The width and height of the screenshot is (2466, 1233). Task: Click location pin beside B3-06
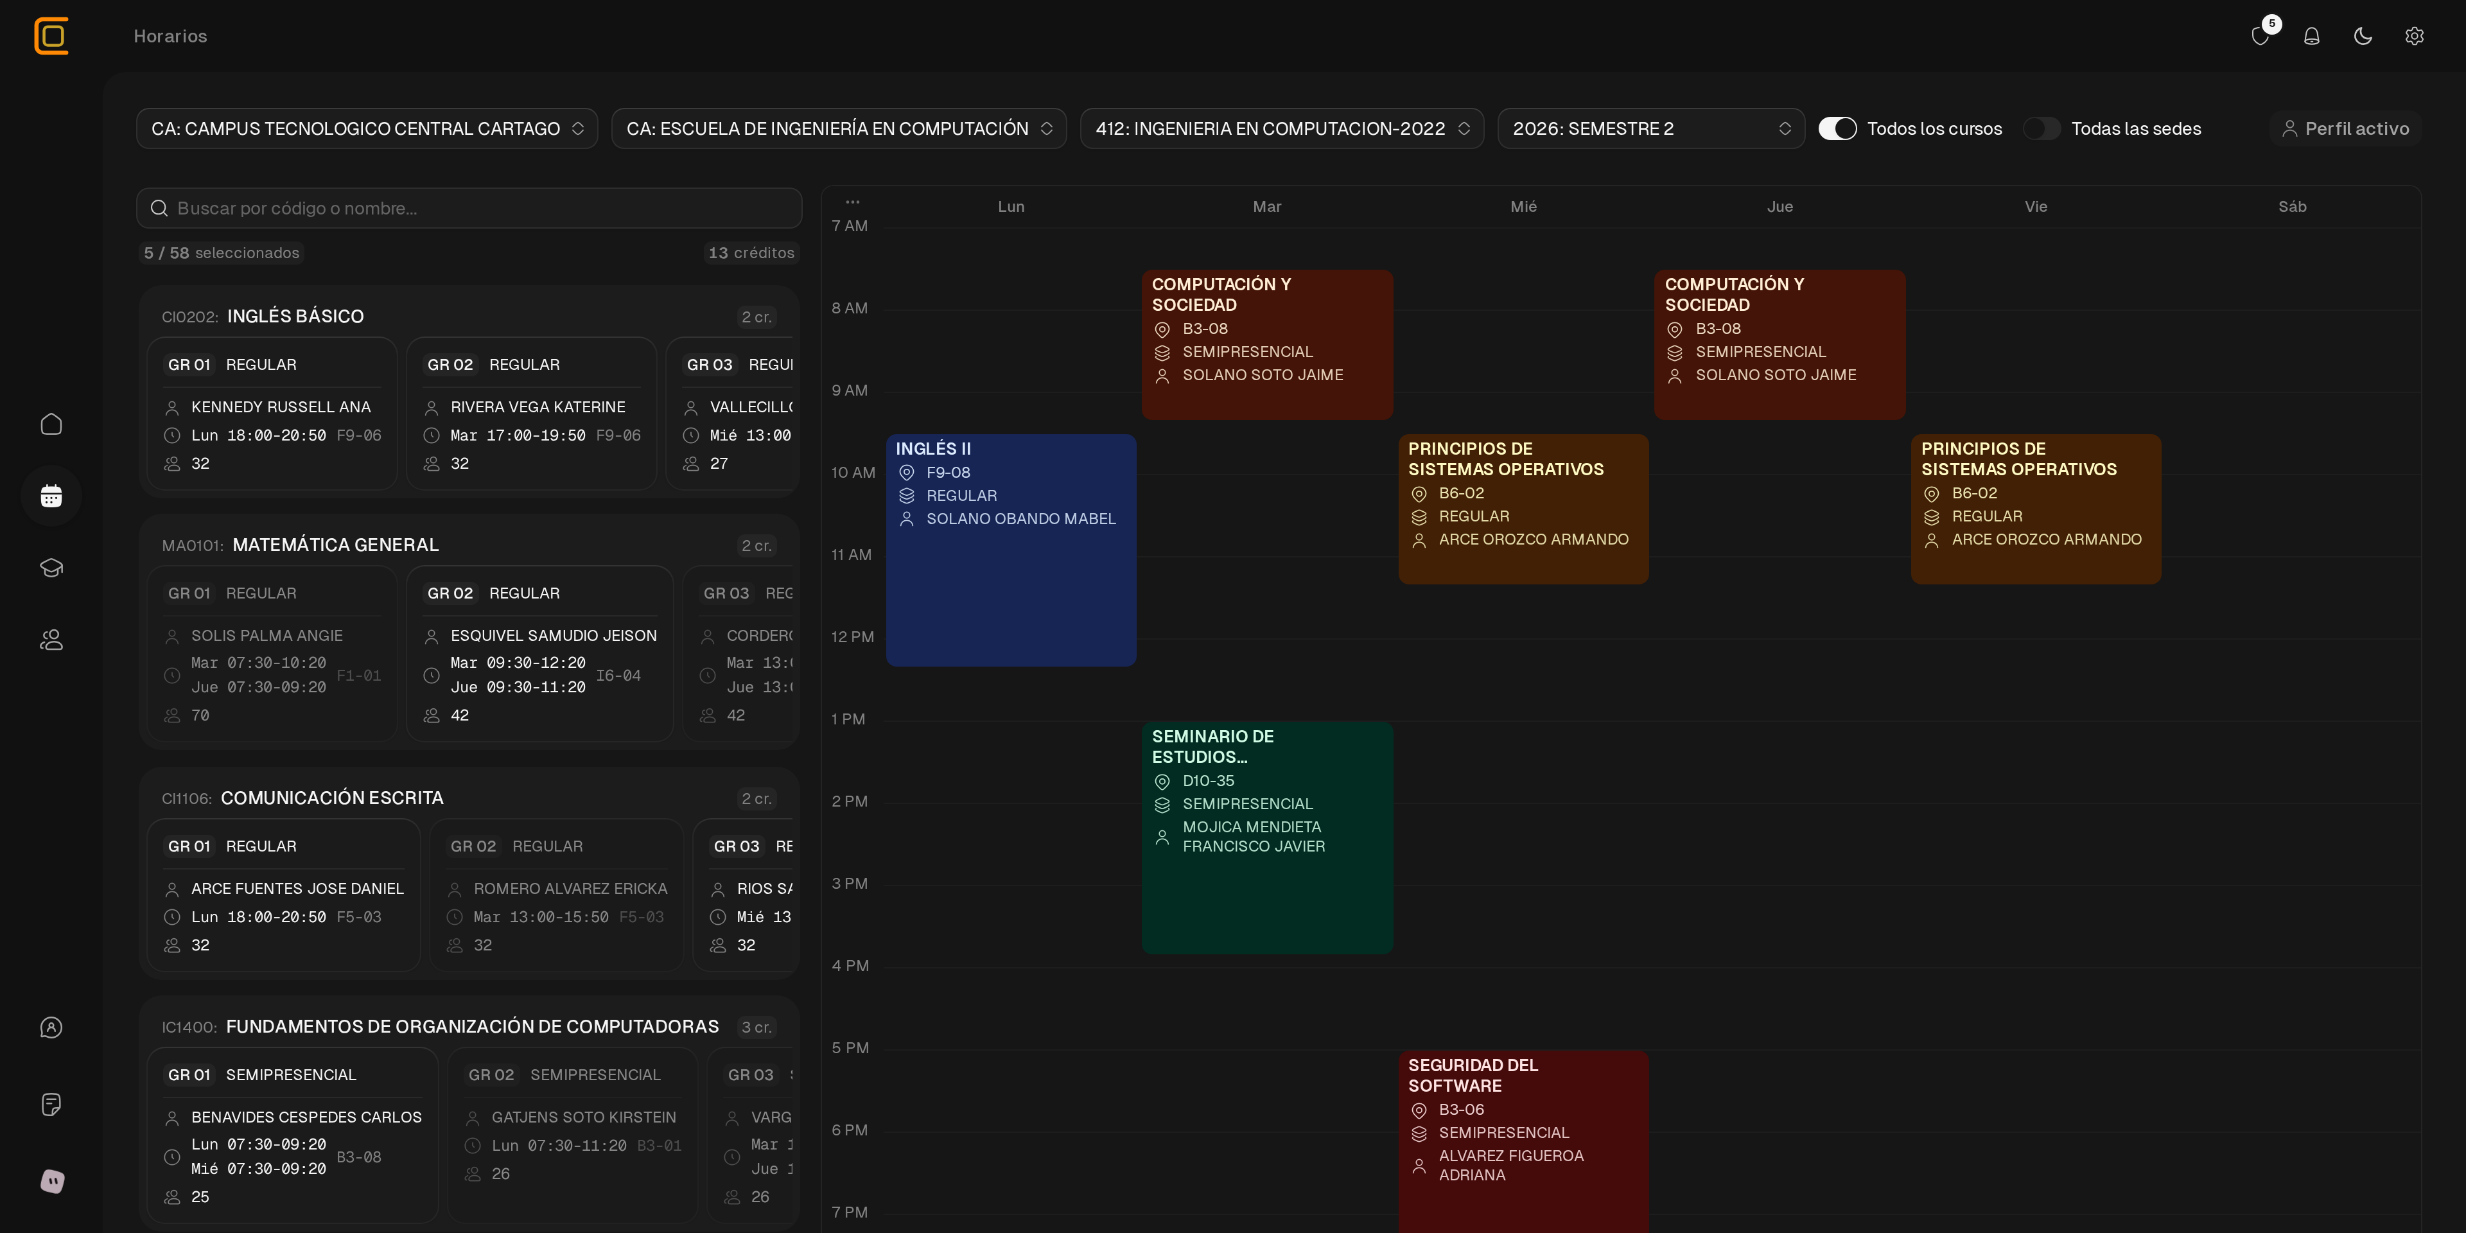[1419, 1110]
